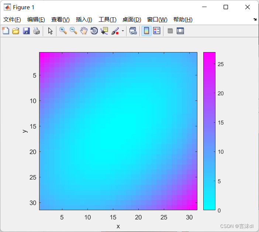Screen dimensions: 259x232
Task: Click the y axis label left of the plot
Action: pos(25,131)
